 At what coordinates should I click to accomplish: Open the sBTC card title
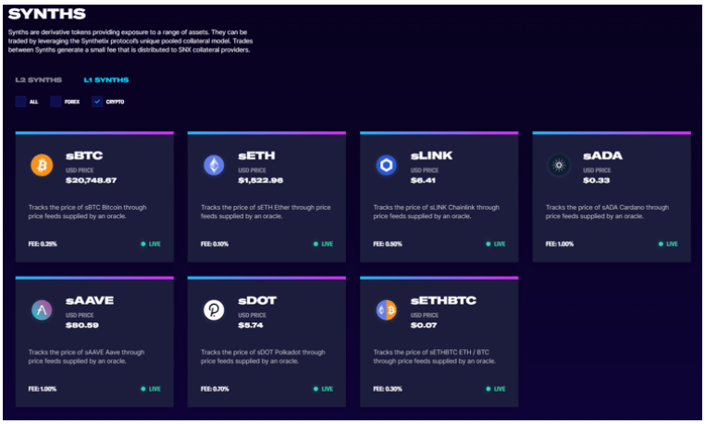coord(84,156)
